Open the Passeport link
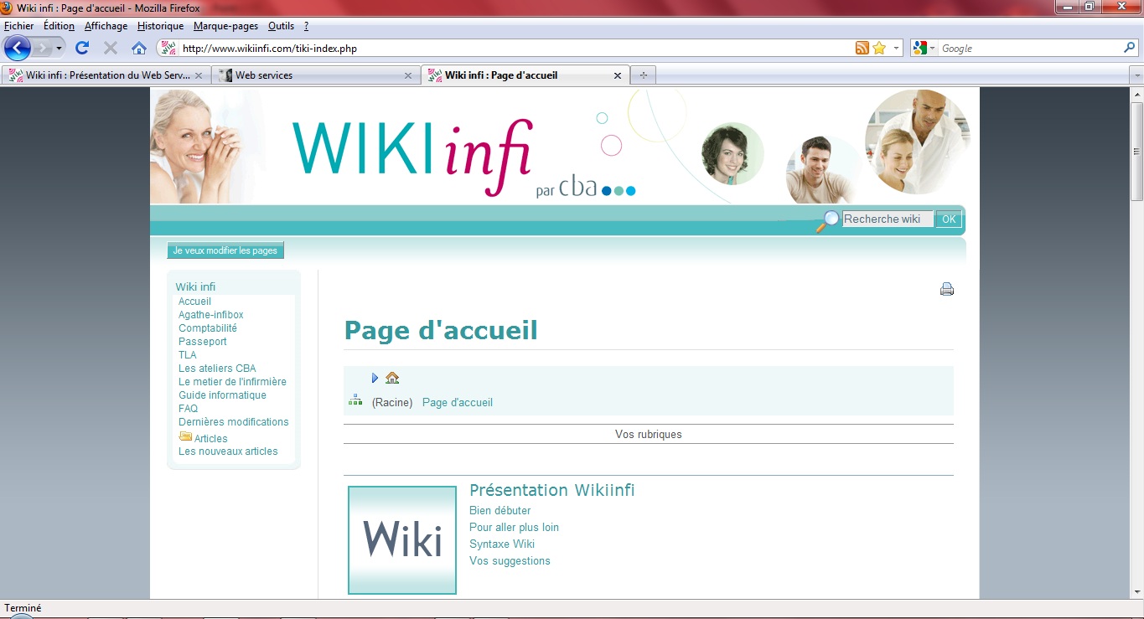Screen dimensions: 1144x619 pos(203,342)
